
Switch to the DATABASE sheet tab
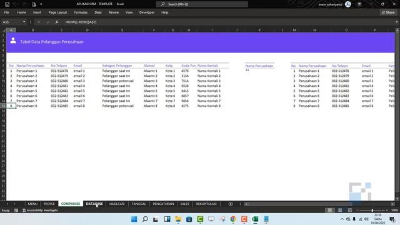(94, 204)
